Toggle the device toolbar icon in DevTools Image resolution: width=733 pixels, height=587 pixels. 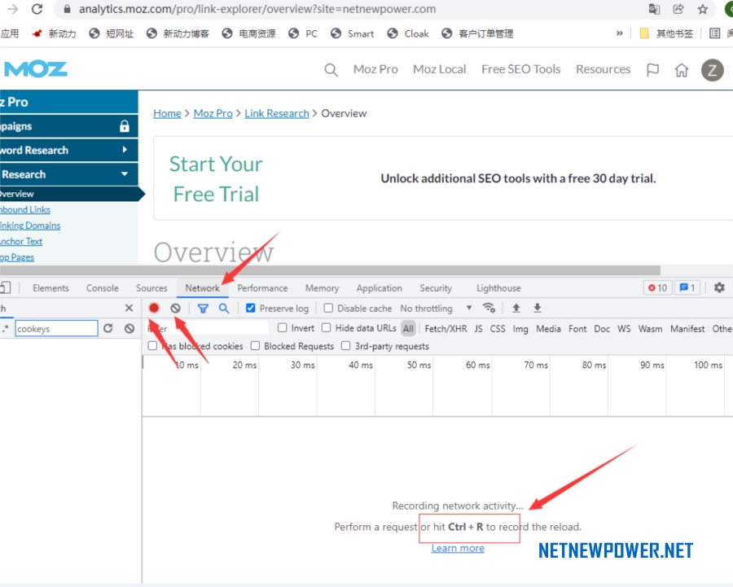[x=5, y=287]
